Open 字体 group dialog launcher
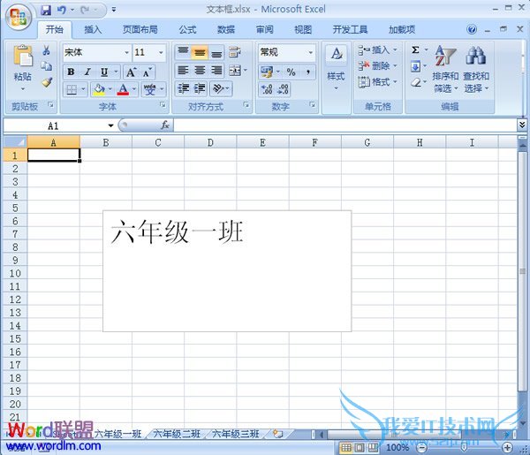 [163, 105]
